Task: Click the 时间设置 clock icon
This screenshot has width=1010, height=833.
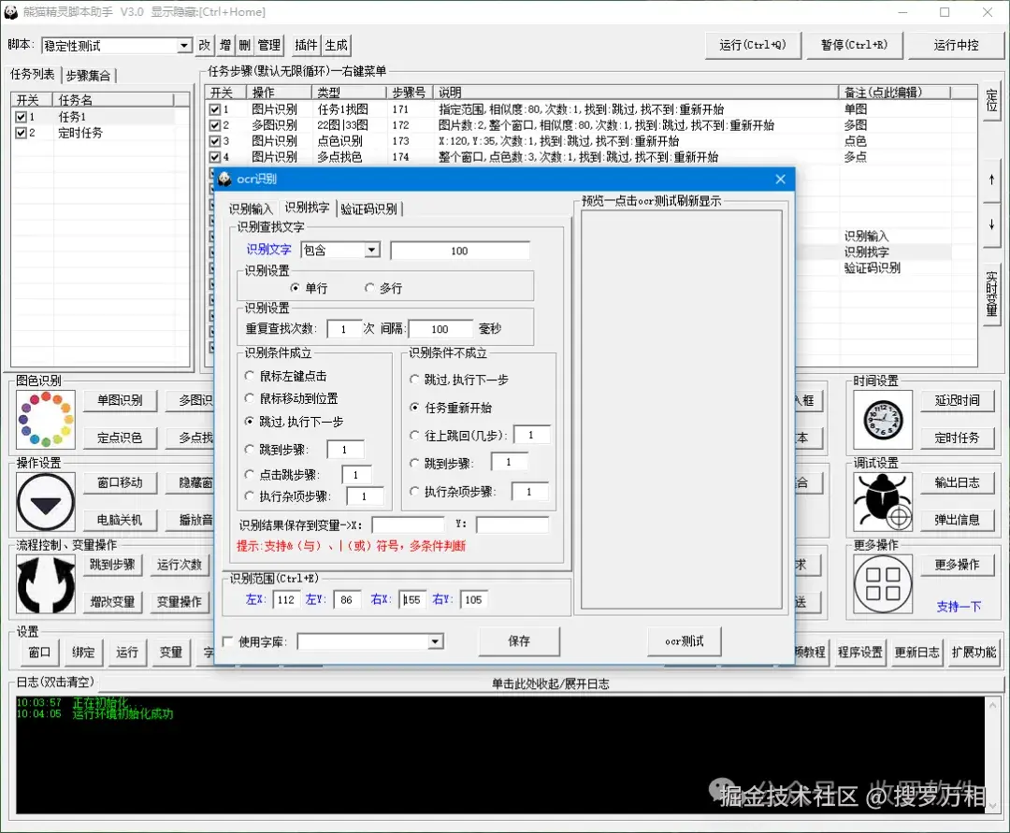Action: pyautogui.click(x=882, y=418)
